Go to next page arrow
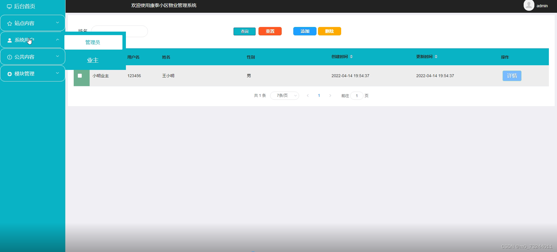The height and width of the screenshot is (252, 557). [x=330, y=95]
